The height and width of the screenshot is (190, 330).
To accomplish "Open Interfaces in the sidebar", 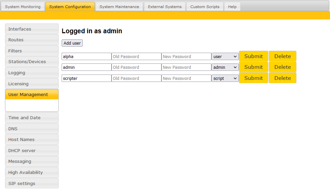I will point(32,29).
